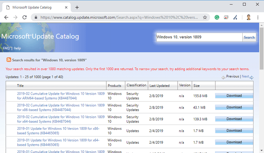Click the address bar URL
Viewport: 264px width, 153px height.
pyautogui.click(x=119, y=17)
